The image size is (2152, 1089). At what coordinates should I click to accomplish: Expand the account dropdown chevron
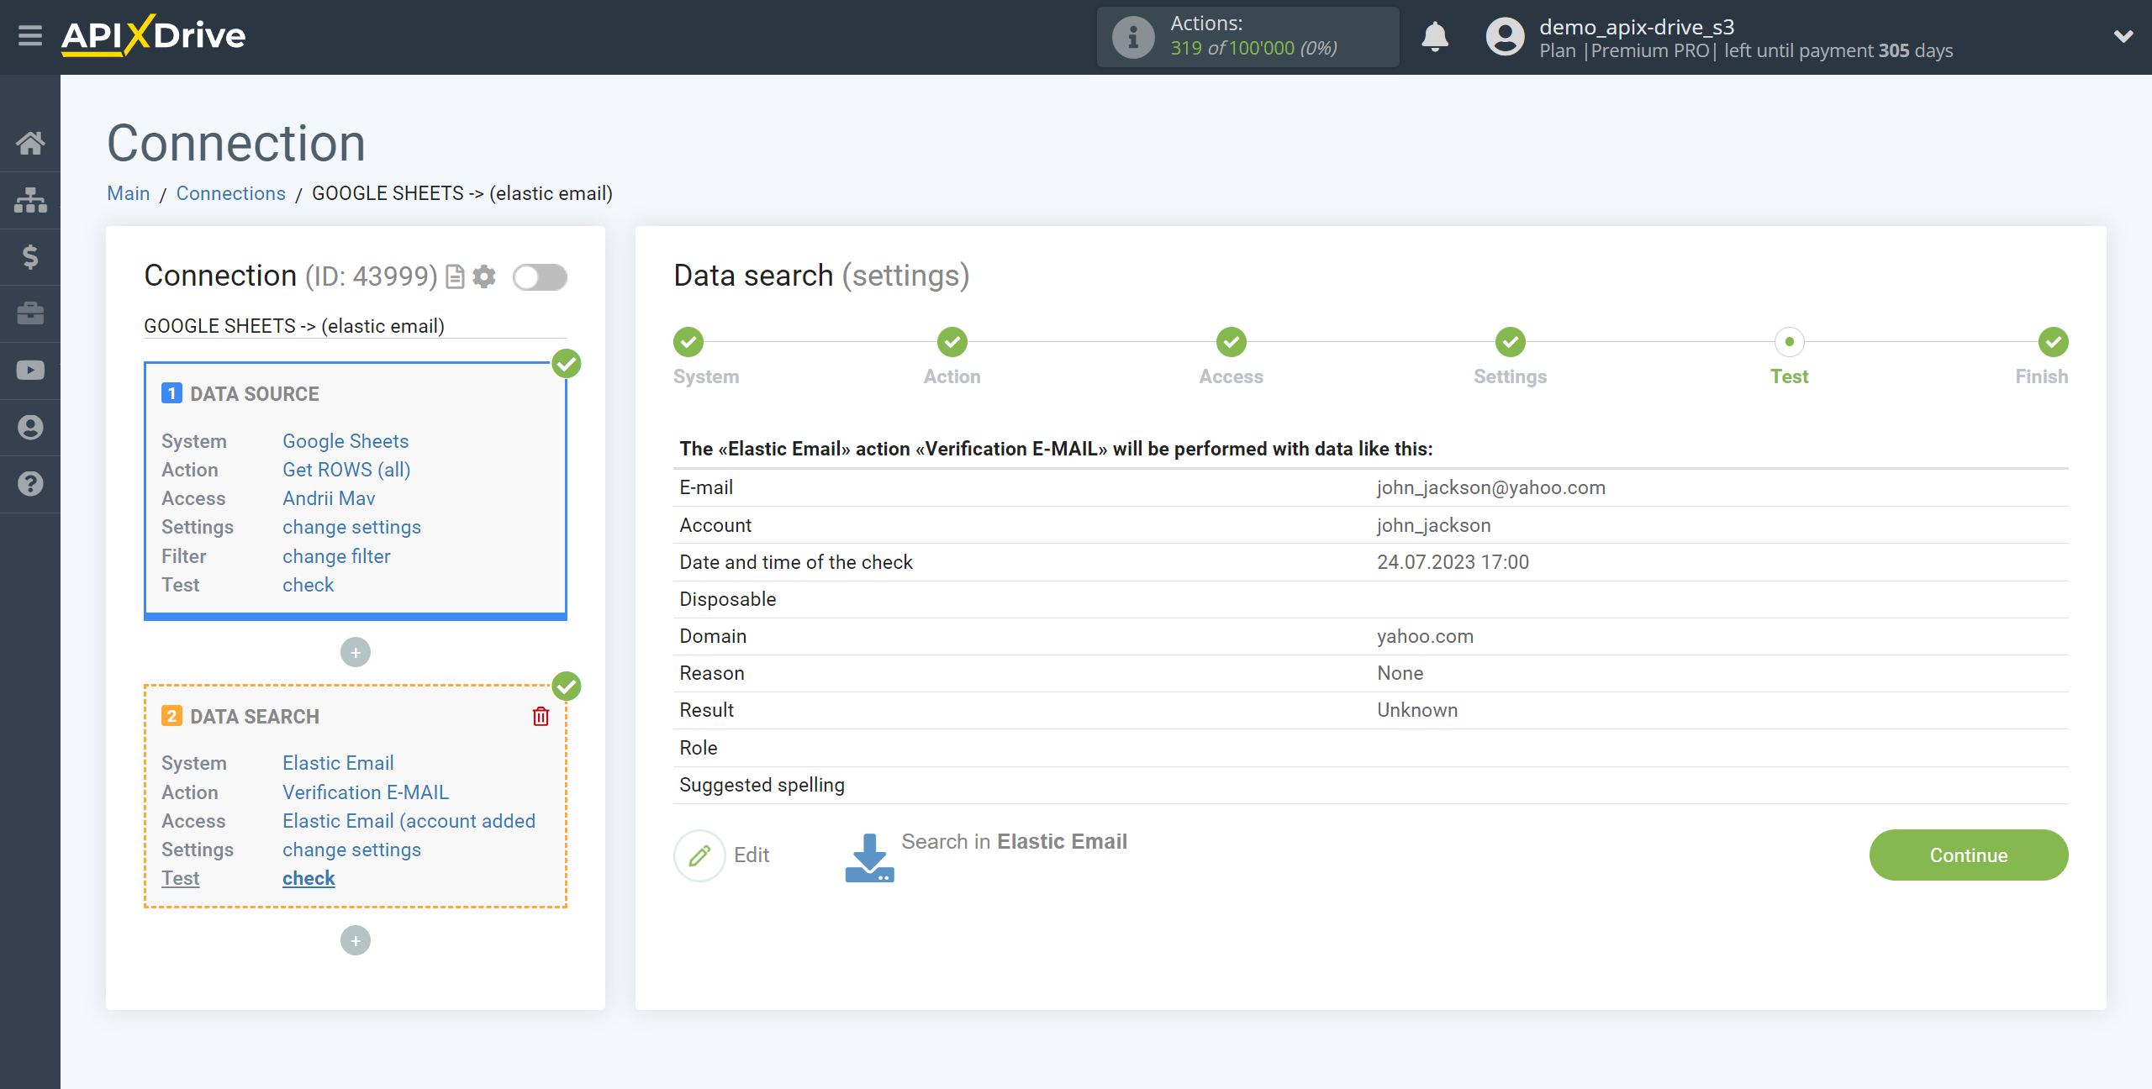(x=2123, y=36)
